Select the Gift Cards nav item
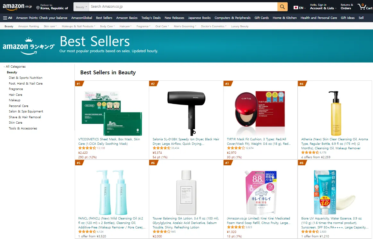This screenshot has width=373, height=239. coord(261,18)
